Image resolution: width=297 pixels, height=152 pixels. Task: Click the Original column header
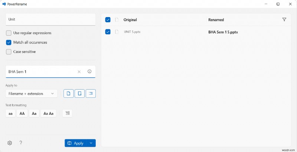coord(130,20)
